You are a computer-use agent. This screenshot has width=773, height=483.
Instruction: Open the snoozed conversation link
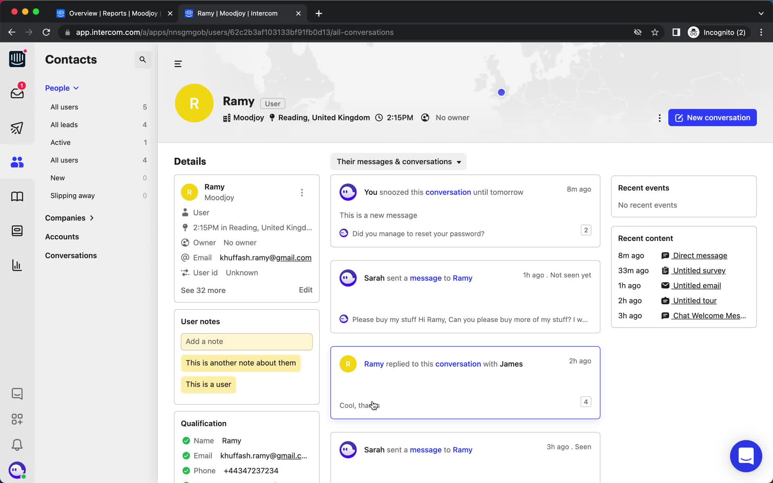click(448, 192)
